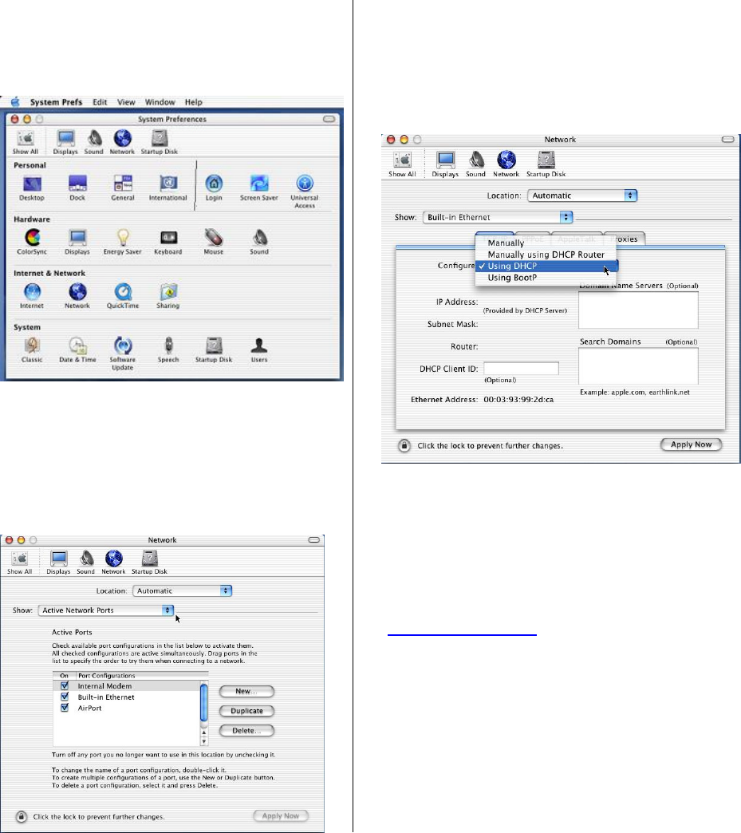Uncheck the AirPort port checkbox
The height and width of the screenshot is (833, 741).
click(x=65, y=709)
